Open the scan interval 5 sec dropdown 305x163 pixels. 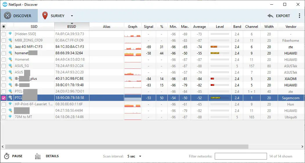pyautogui.click(x=134, y=156)
